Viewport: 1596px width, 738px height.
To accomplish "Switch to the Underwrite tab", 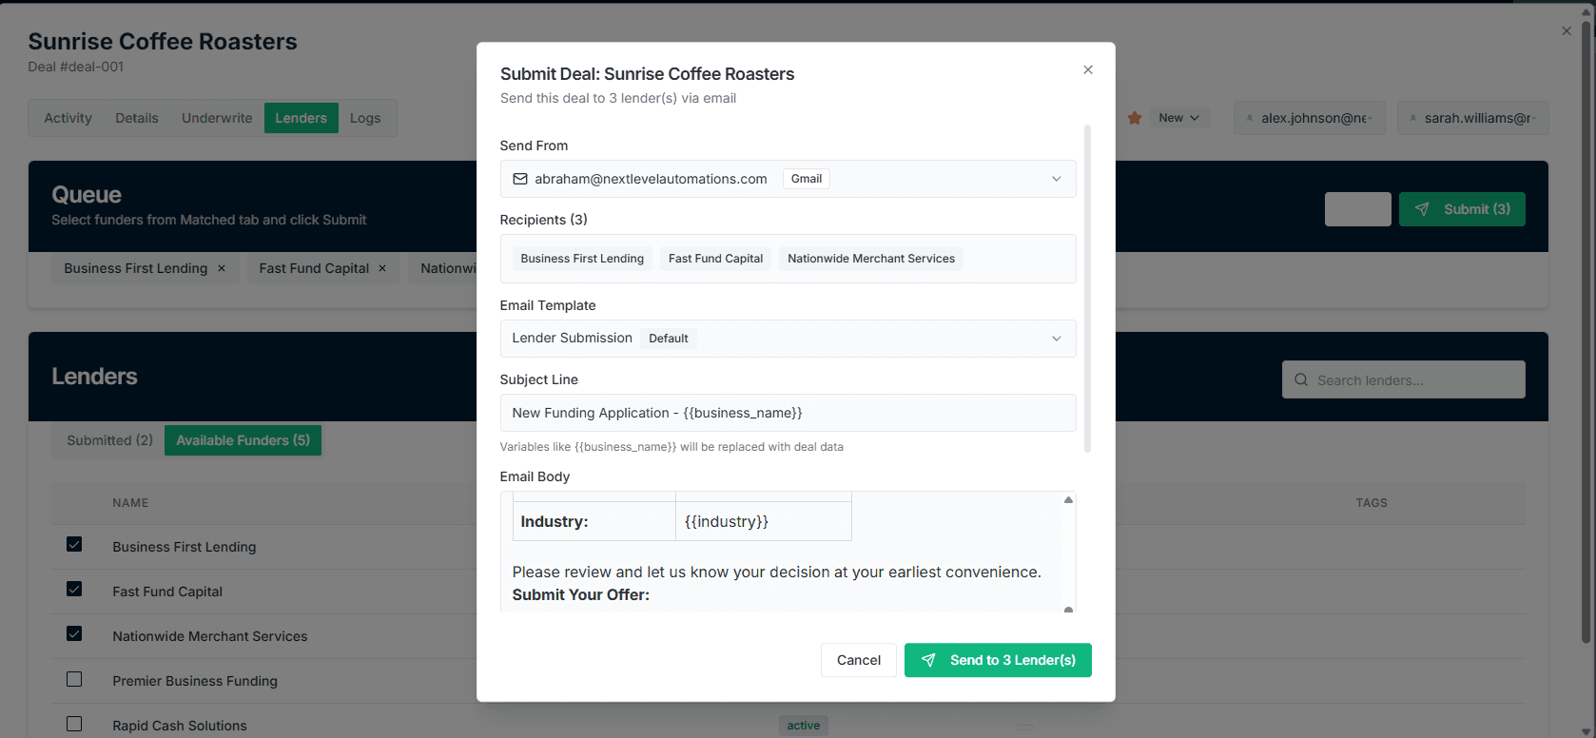I will click(217, 118).
